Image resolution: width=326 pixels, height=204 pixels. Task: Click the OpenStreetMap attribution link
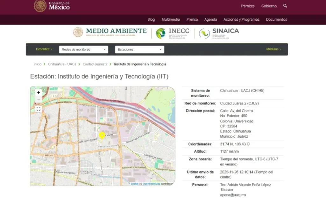151,184
